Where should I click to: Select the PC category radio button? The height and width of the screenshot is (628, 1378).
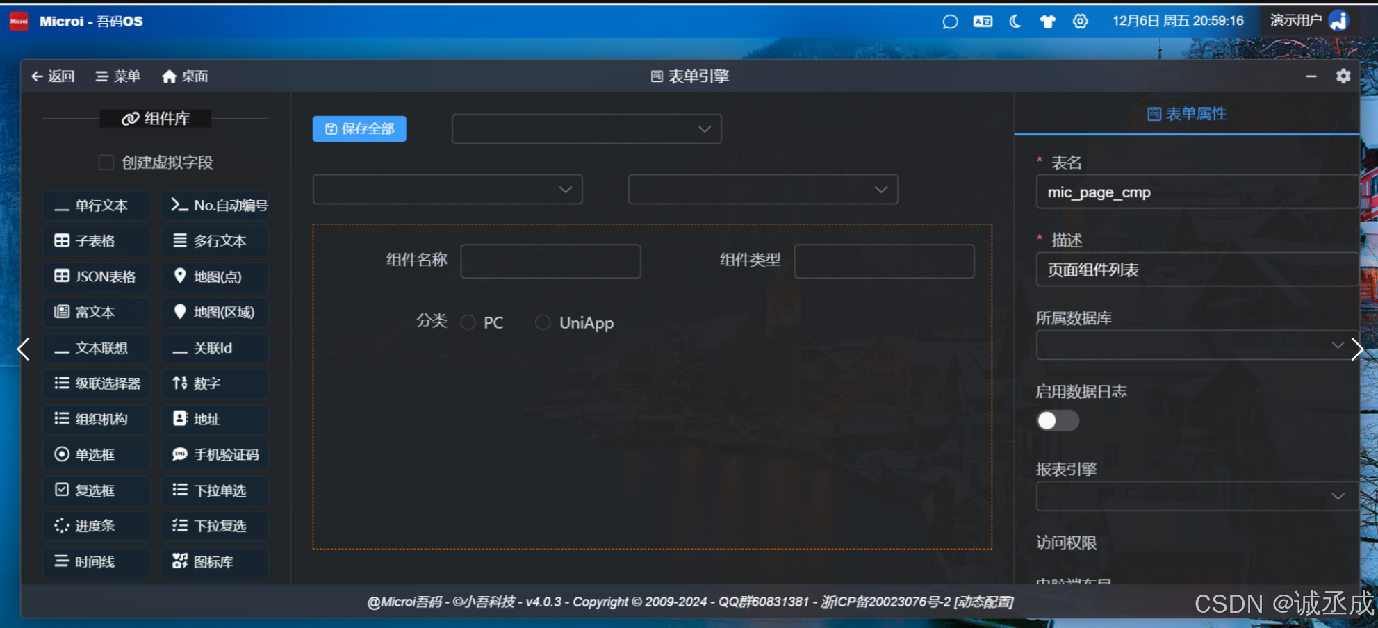click(x=468, y=322)
